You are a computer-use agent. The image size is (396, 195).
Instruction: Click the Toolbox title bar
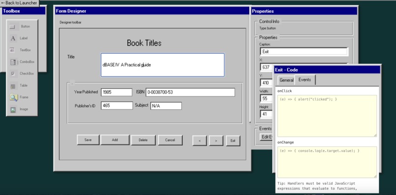pyautogui.click(x=24, y=11)
